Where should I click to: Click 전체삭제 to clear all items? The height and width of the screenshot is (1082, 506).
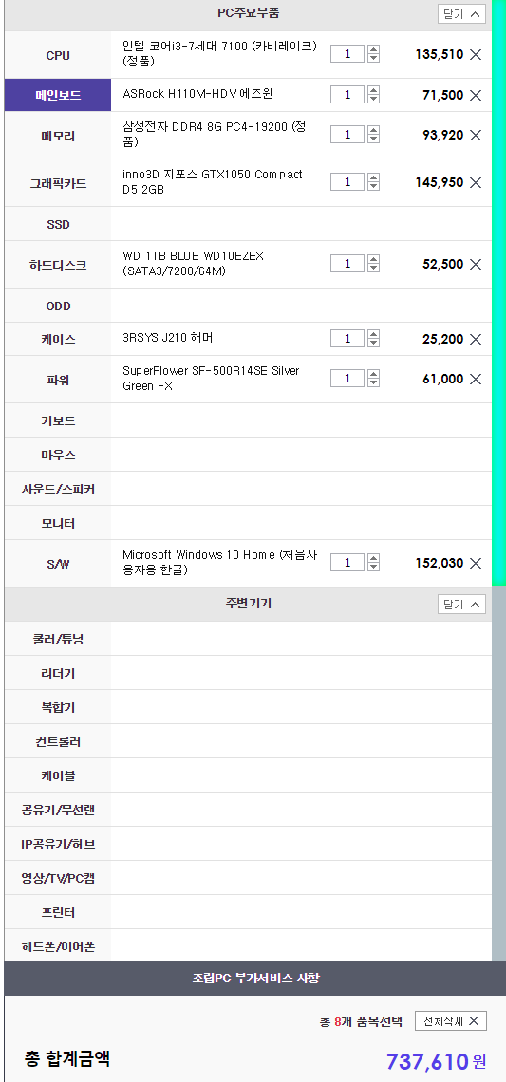[451, 1021]
